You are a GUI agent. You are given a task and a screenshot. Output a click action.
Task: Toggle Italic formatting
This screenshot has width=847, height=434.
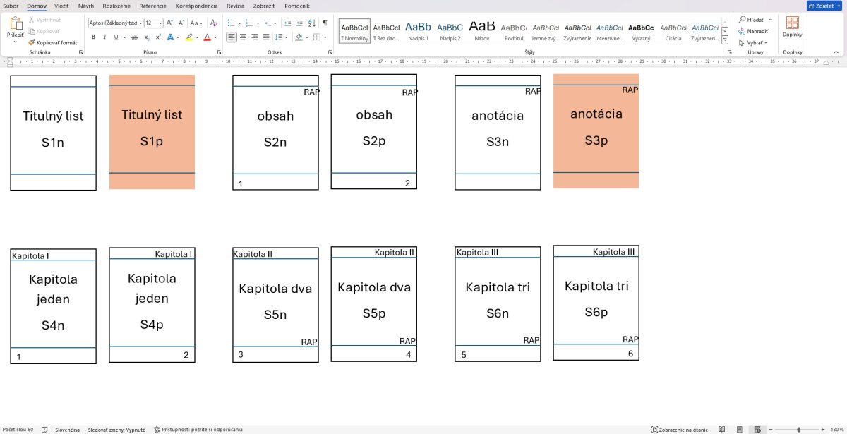[x=104, y=37]
